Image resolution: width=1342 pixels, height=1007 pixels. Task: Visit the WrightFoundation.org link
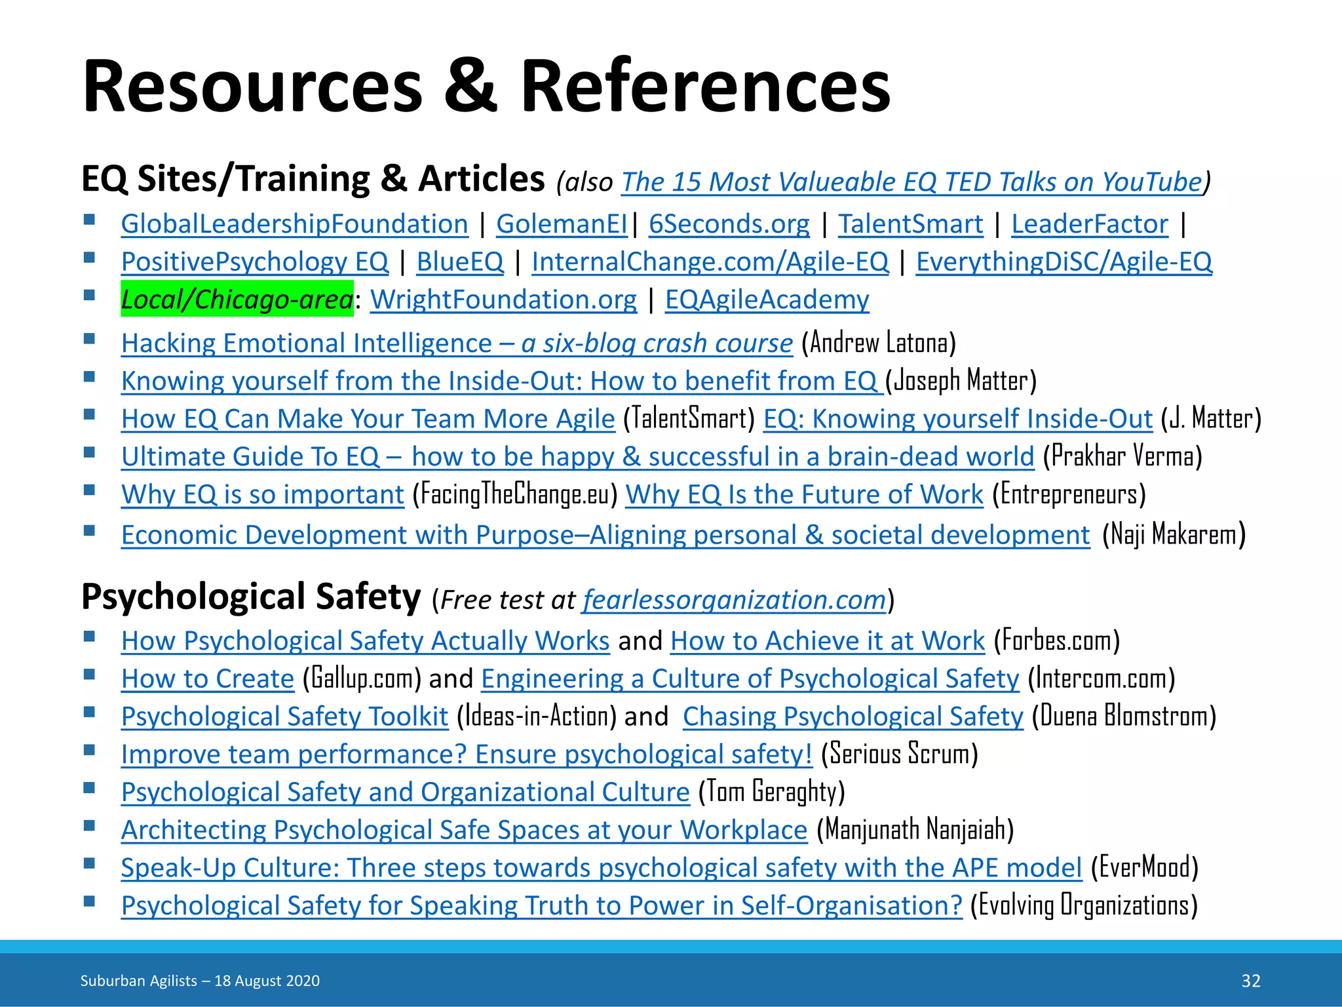[503, 300]
